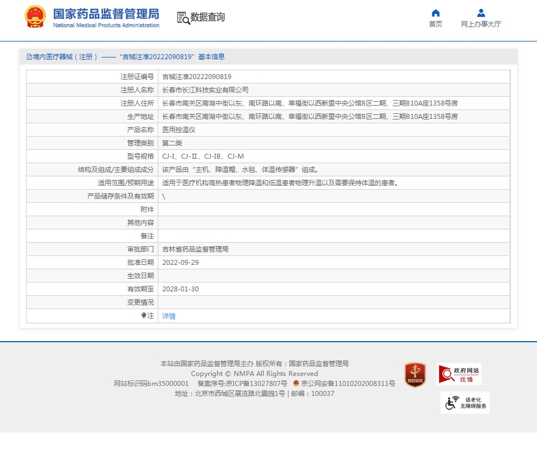The height and width of the screenshot is (465, 537).
Task: Select the 首页 navigation label
Action: coord(435,24)
